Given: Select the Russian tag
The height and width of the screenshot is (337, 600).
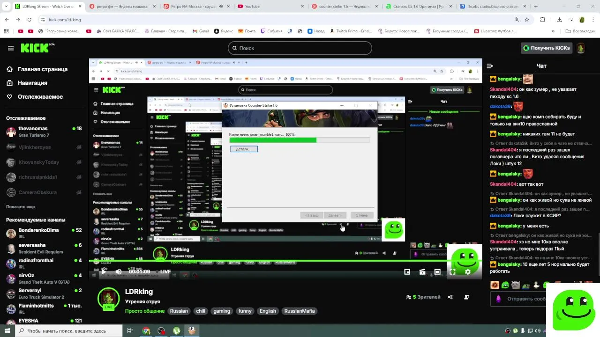Looking at the screenshot, I should point(179,311).
